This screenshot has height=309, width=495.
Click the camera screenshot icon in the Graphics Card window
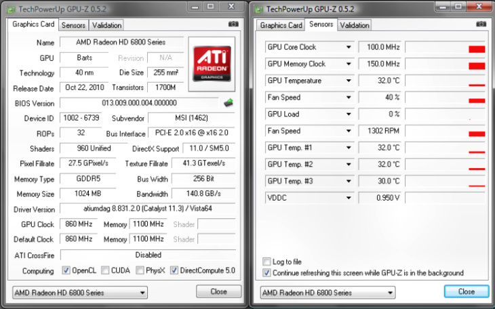tap(233, 24)
